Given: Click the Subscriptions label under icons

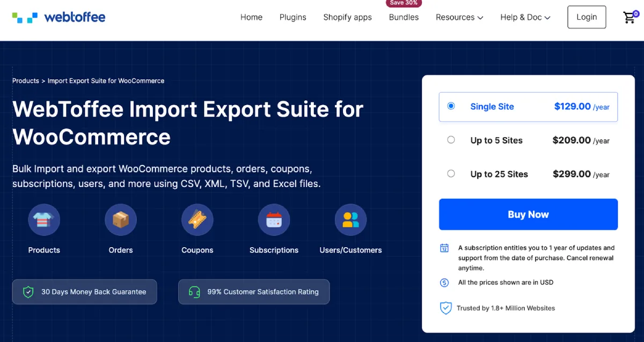Looking at the screenshot, I should click(274, 250).
